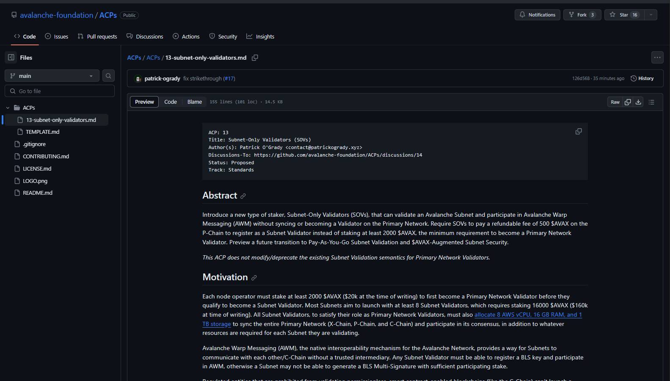Open the Issues tab
Image resolution: width=670 pixels, height=381 pixels.
coord(56,36)
